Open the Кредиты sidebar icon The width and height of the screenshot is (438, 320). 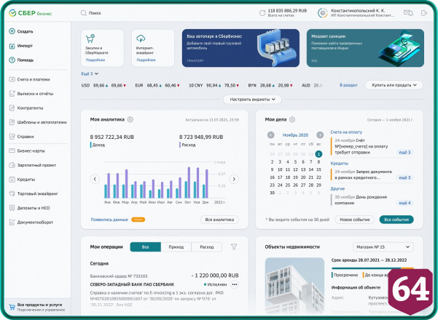pyautogui.click(x=12, y=180)
